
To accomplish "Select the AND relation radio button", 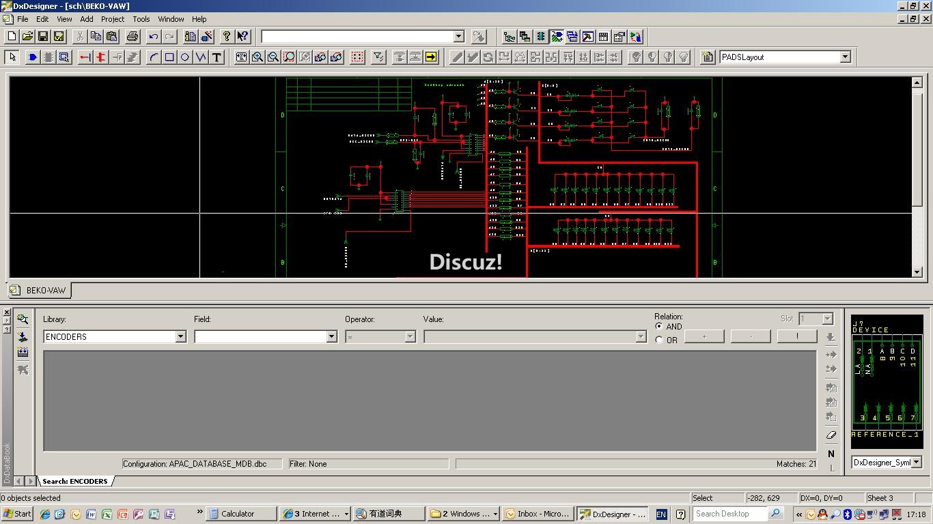I will 659,327.
